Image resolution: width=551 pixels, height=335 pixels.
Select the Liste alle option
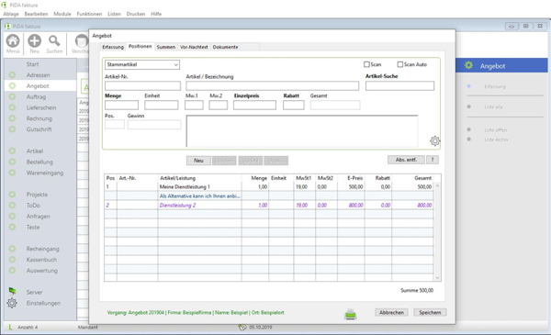pyautogui.click(x=468, y=106)
